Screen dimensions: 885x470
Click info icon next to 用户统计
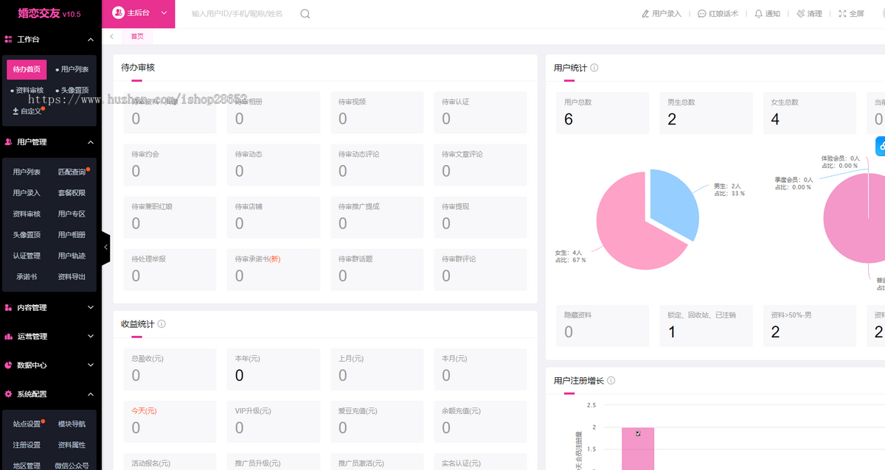[x=594, y=68]
